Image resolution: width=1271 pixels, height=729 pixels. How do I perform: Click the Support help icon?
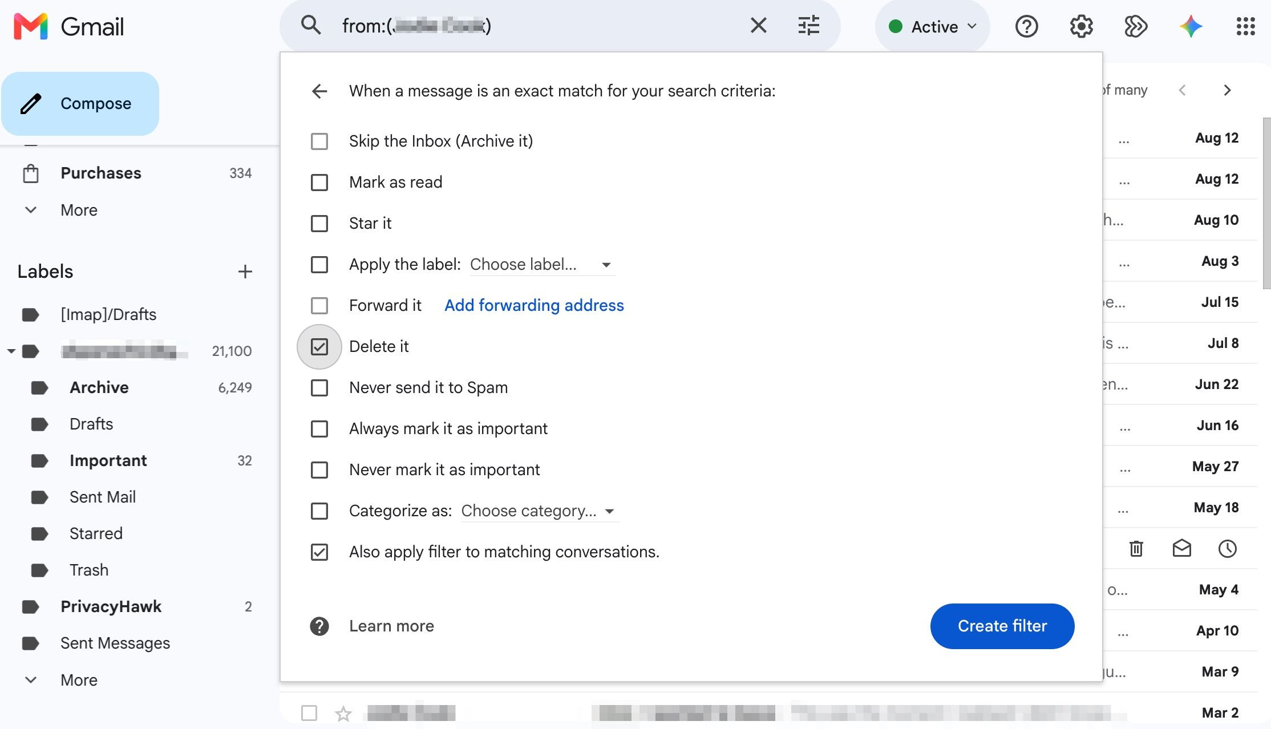pyautogui.click(x=1026, y=26)
